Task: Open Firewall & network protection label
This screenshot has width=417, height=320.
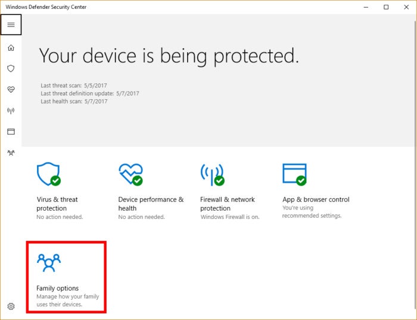Action: click(x=228, y=203)
